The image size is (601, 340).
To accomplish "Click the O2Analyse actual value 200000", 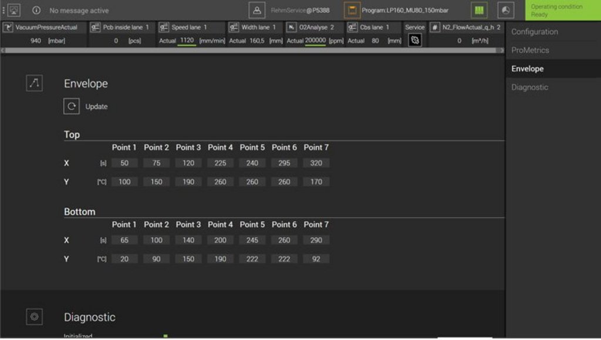I will pyautogui.click(x=315, y=41).
